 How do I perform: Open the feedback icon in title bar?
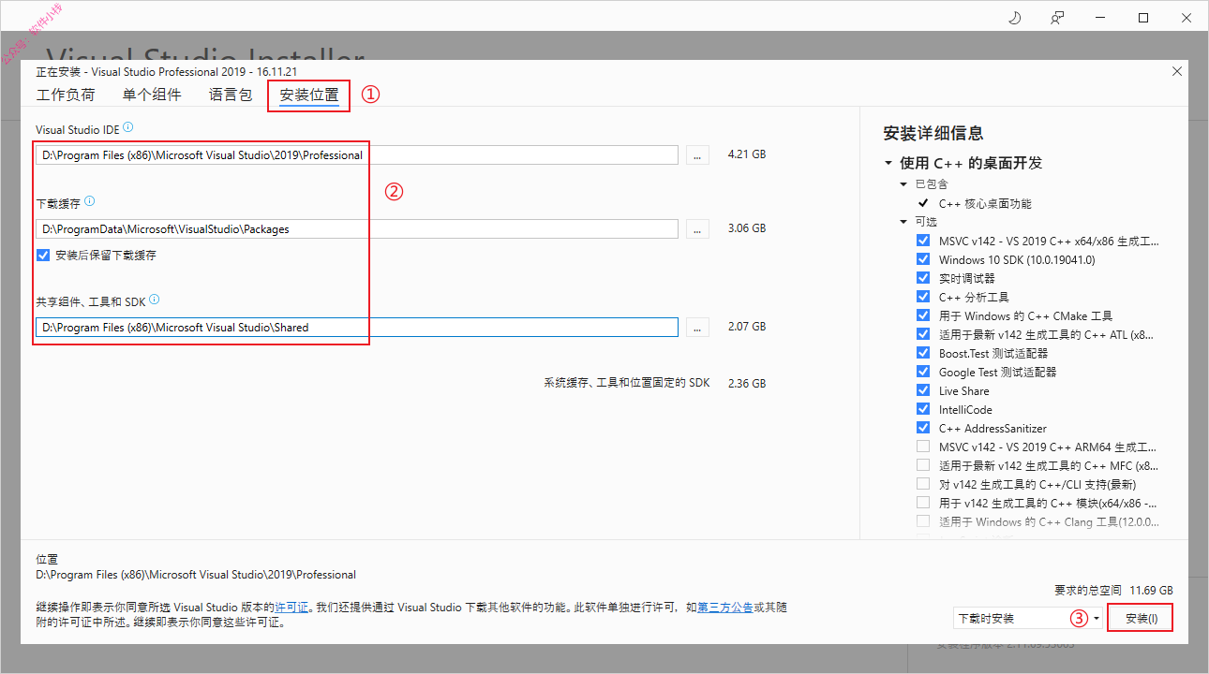[x=1058, y=18]
